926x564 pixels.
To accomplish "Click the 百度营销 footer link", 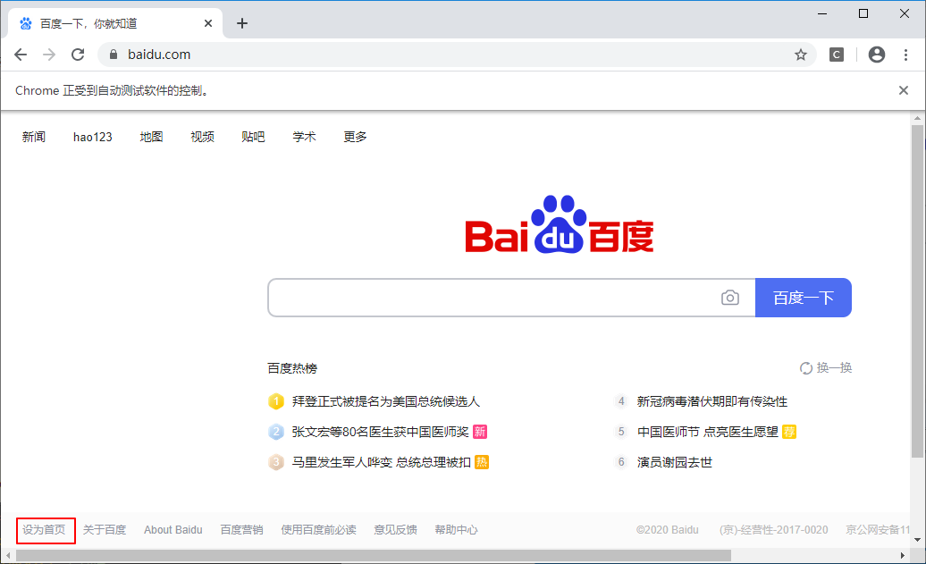I will click(x=241, y=530).
